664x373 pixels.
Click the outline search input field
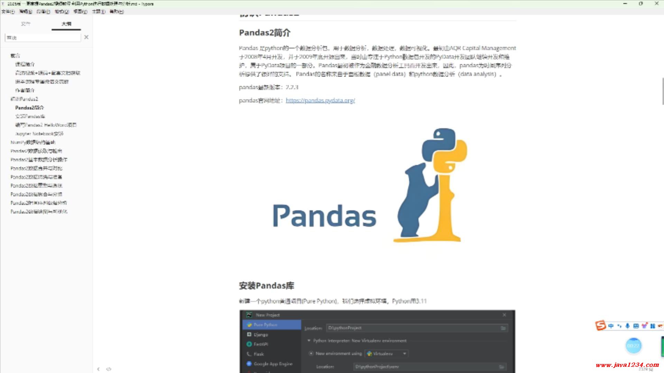[x=43, y=37]
